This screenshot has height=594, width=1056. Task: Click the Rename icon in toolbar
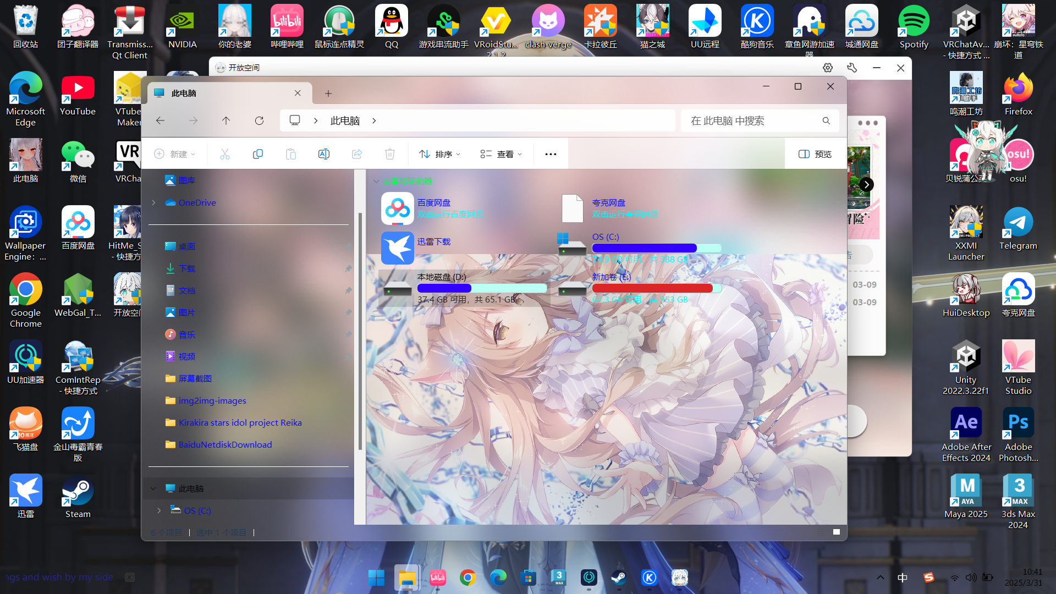(x=324, y=154)
